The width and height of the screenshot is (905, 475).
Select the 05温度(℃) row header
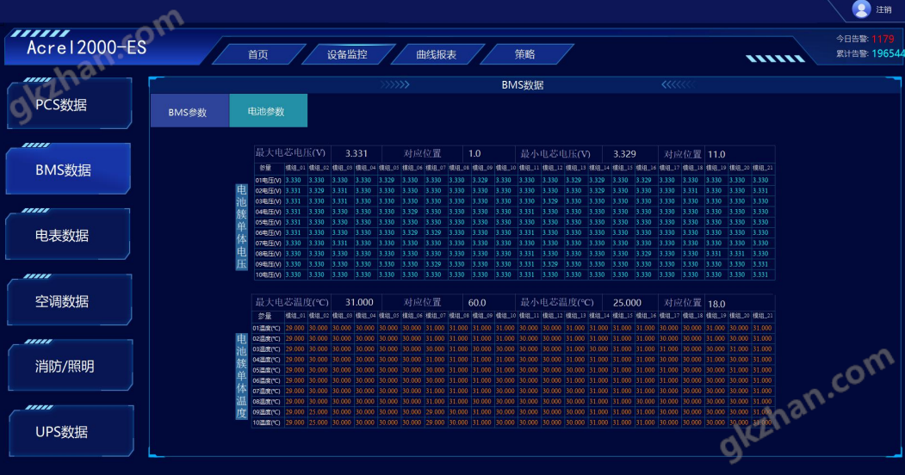click(x=267, y=370)
